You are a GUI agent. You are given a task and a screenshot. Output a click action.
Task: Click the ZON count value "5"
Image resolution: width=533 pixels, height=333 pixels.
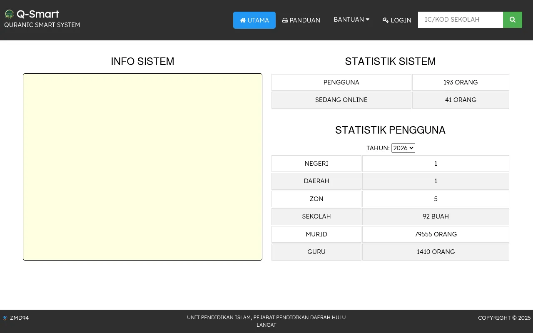coord(436,199)
